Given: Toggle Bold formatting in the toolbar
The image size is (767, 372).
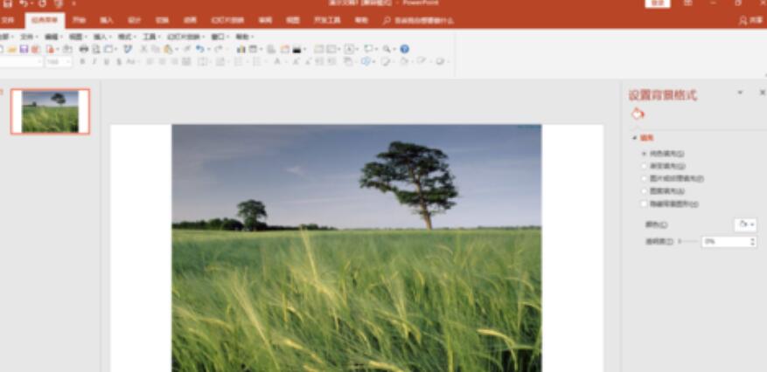Looking at the screenshot, I should (83, 62).
